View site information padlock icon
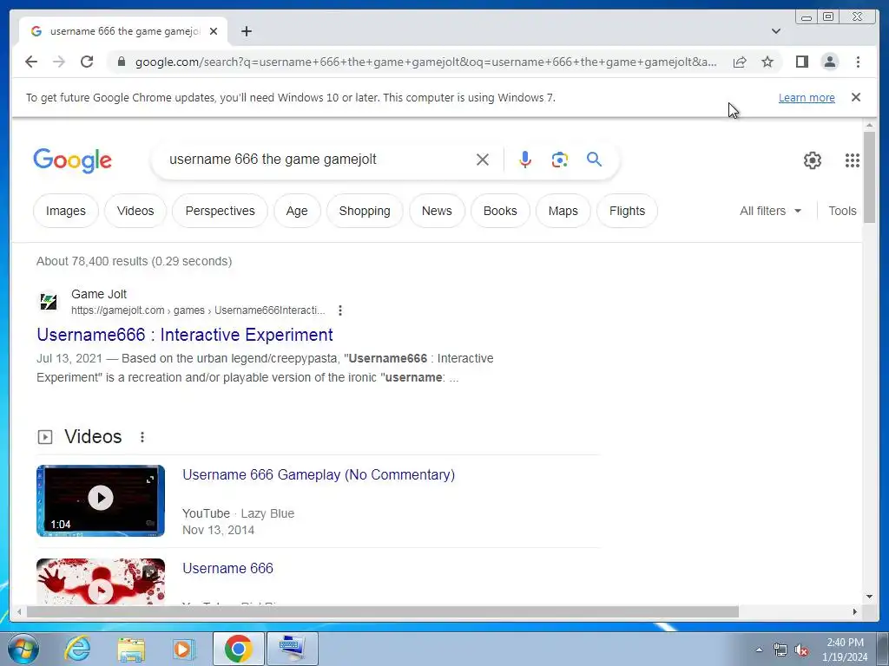The height and width of the screenshot is (666, 889). click(x=121, y=62)
